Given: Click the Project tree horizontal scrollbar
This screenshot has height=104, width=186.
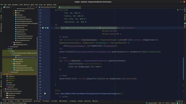Looking at the screenshot, I should click(17, 99).
